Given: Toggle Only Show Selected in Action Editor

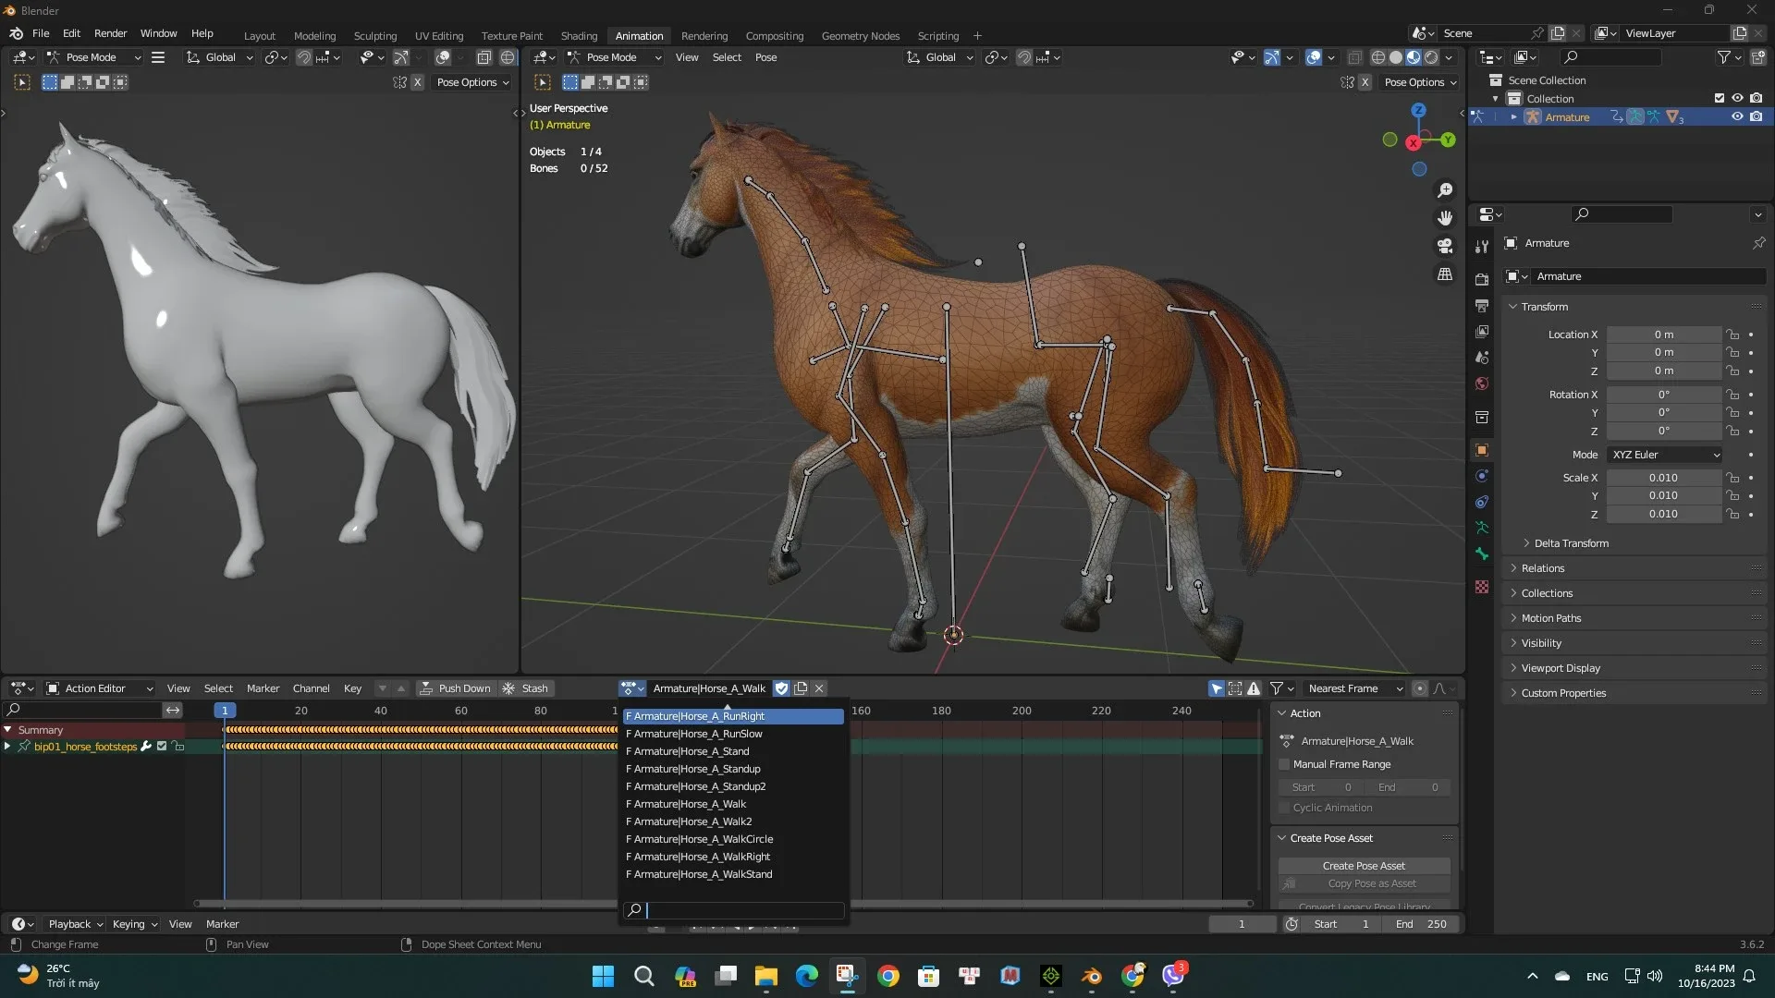Looking at the screenshot, I should pyautogui.click(x=1217, y=688).
